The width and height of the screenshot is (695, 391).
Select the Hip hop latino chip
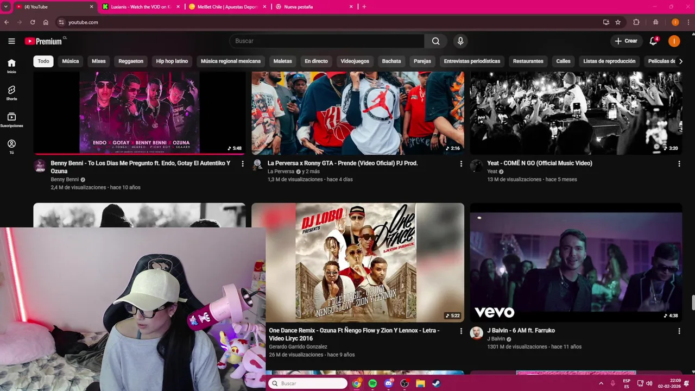click(x=172, y=61)
